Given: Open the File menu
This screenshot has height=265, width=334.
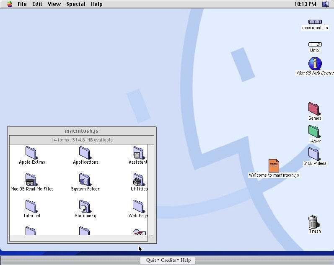Looking at the screenshot, I should pos(22,4).
